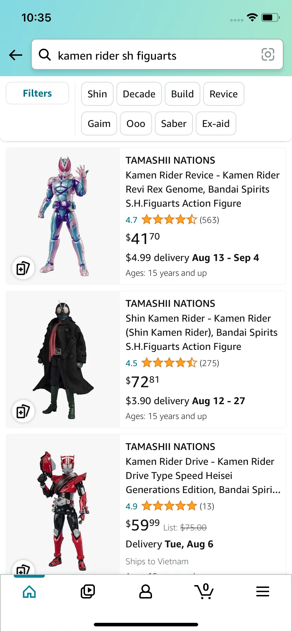Click the search field text
The height and width of the screenshot is (632, 292).
(x=117, y=56)
